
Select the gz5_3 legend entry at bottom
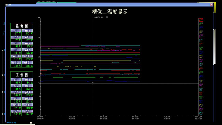click(201, 114)
